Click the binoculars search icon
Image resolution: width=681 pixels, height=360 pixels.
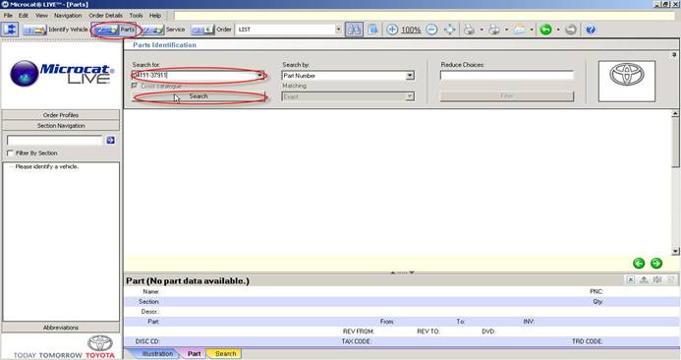point(354,30)
